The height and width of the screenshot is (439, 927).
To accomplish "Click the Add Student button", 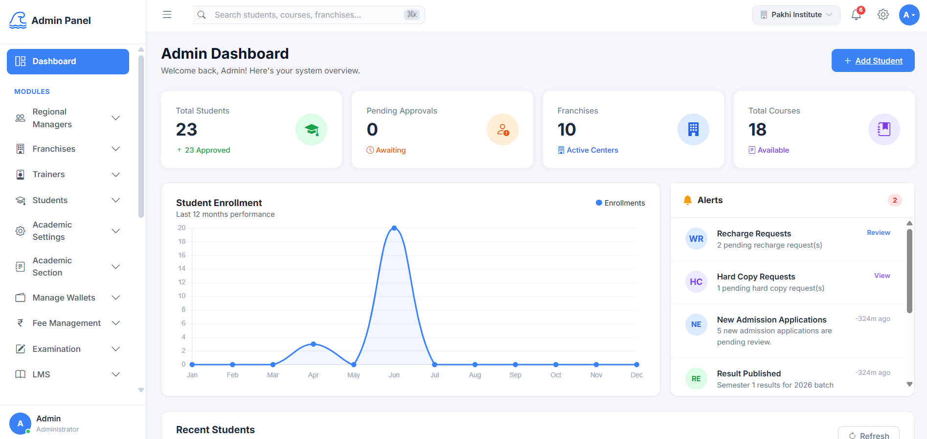I will 873,61.
